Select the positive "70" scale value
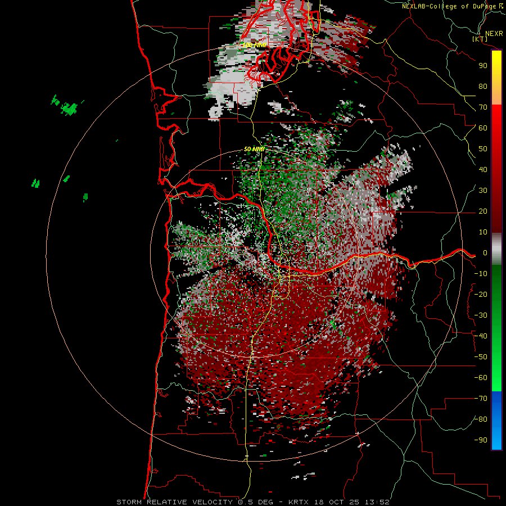Screen dimensions: 506x506 (483, 107)
